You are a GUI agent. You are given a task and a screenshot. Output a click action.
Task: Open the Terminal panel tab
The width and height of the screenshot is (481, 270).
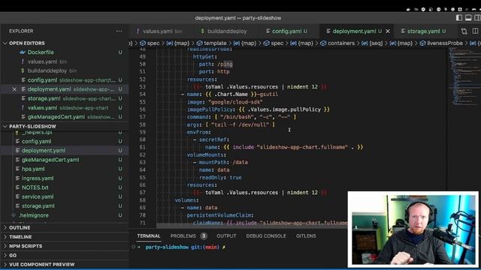[149, 236]
